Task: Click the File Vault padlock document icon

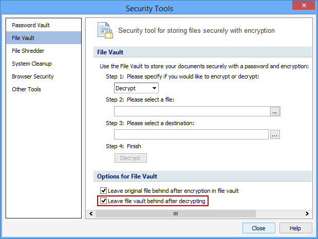Action: coord(105,31)
